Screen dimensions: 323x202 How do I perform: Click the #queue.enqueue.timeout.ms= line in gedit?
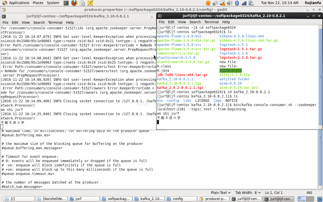pos(28,174)
